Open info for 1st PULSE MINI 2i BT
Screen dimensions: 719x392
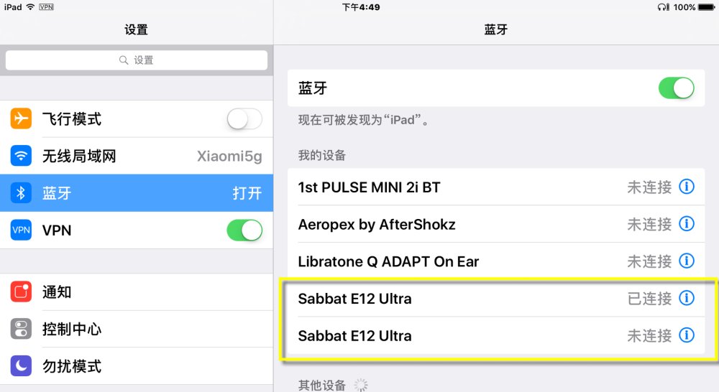click(x=687, y=187)
